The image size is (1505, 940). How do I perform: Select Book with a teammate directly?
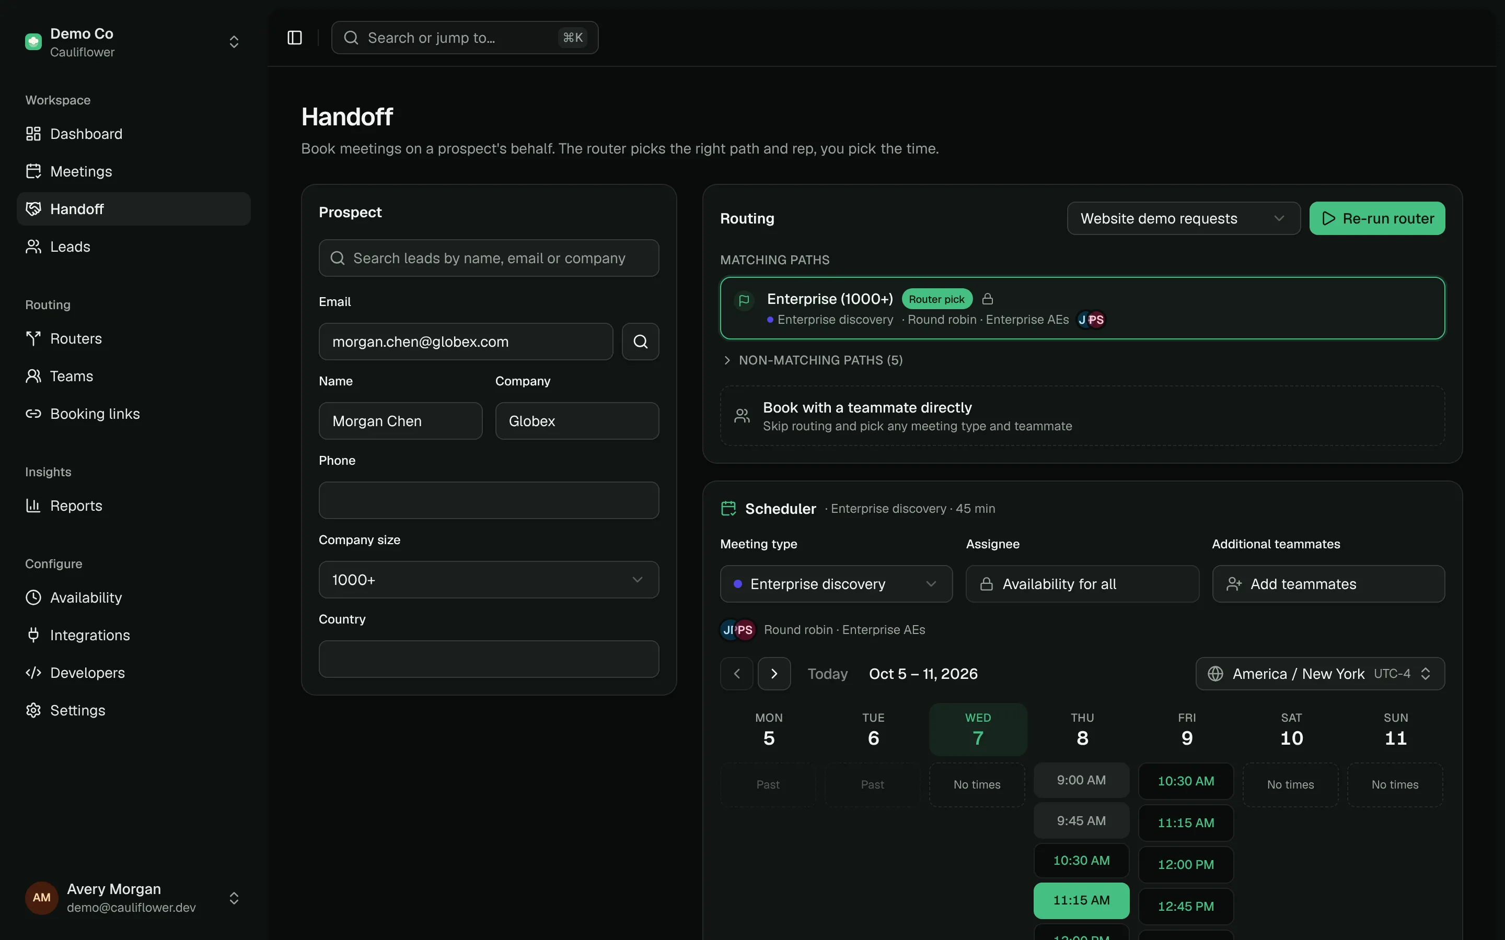[x=1082, y=416]
